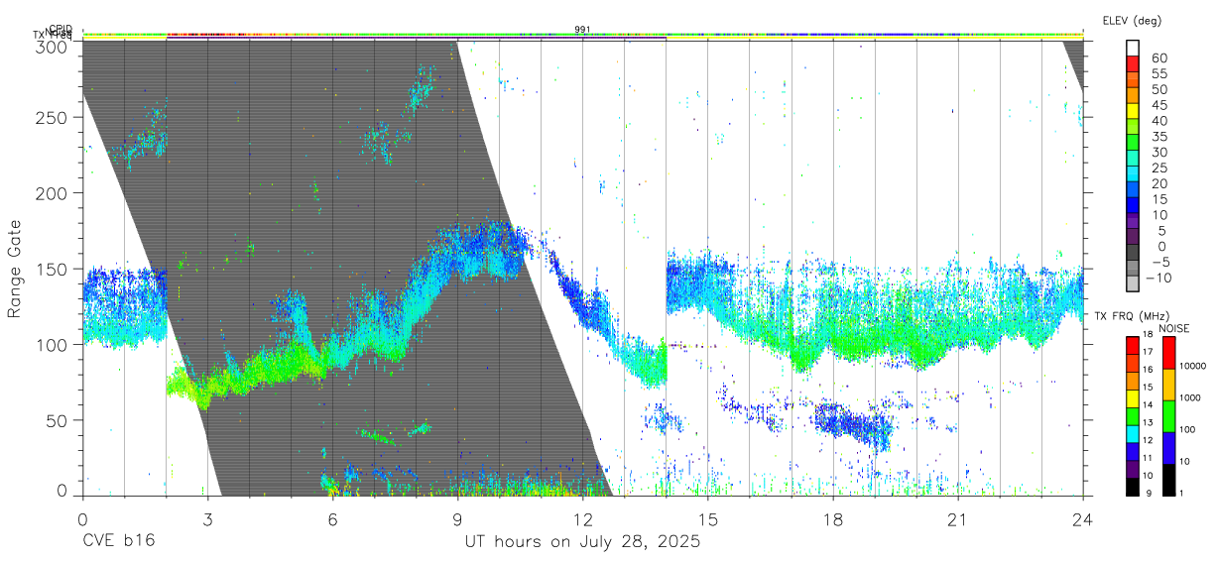Pick the green swatch between 14 and 13 MHz
The image size is (1218, 562).
[1132, 414]
